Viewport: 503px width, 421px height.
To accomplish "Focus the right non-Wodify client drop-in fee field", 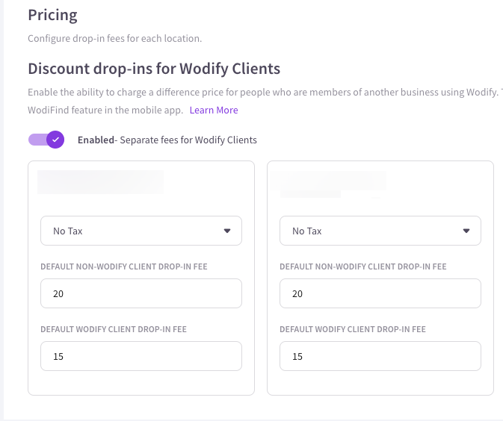I will pyautogui.click(x=380, y=293).
